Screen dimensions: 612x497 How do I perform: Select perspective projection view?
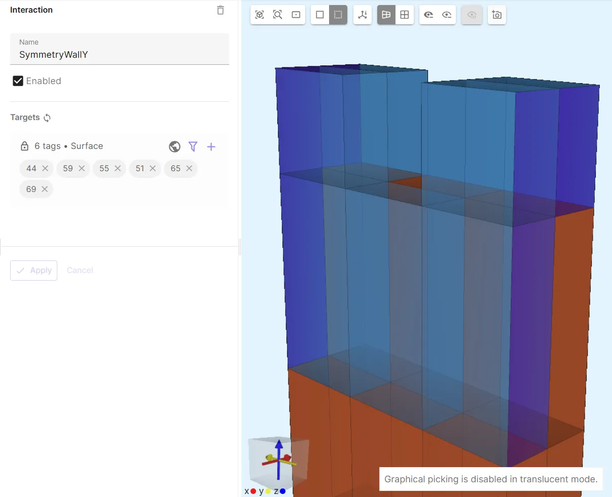[x=386, y=15]
